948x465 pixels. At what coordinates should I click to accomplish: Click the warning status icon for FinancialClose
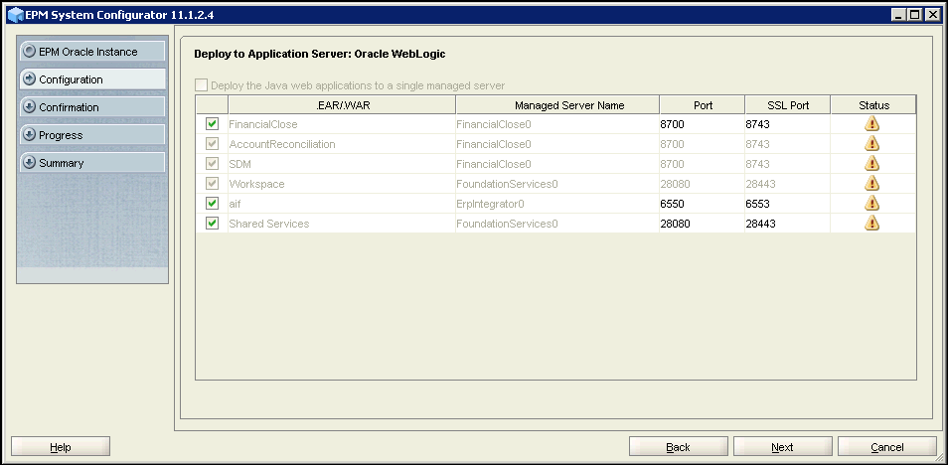click(872, 124)
